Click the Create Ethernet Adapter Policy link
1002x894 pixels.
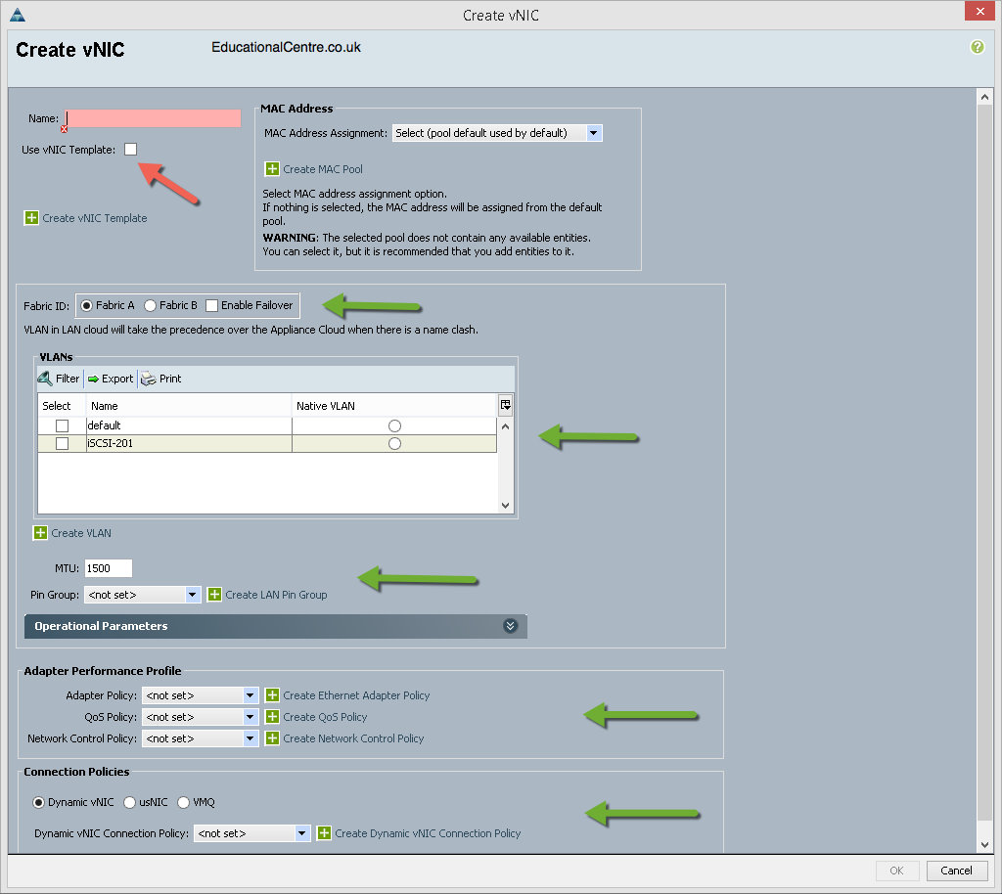[x=356, y=695]
